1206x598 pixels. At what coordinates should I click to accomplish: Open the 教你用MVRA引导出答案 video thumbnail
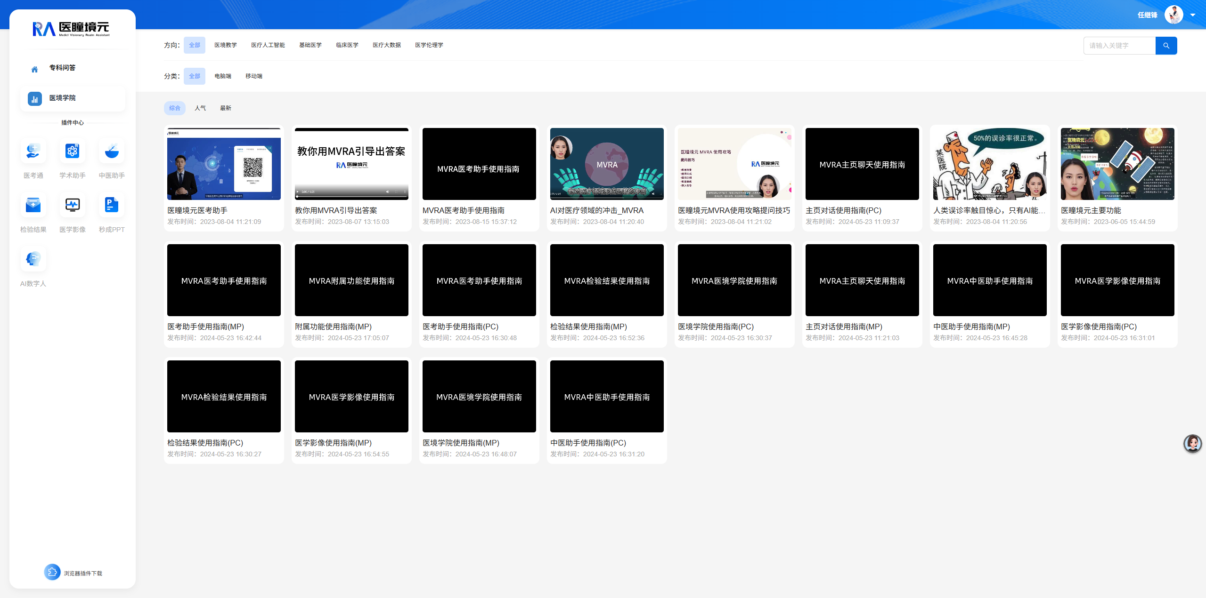point(351,164)
